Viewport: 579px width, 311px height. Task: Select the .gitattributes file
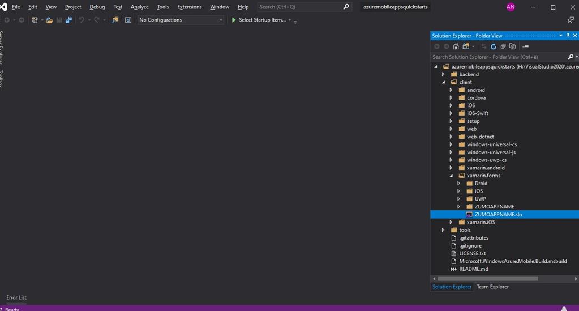(474, 238)
